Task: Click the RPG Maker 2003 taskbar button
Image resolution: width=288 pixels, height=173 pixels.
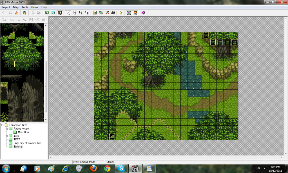Action: pyautogui.click(x=135, y=168)
